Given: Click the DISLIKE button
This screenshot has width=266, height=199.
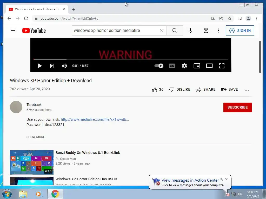Looking at the screenshot, I should 180,89.
